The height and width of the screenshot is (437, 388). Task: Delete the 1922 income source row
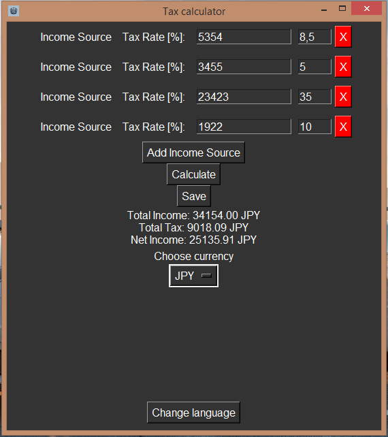point(343,127)
